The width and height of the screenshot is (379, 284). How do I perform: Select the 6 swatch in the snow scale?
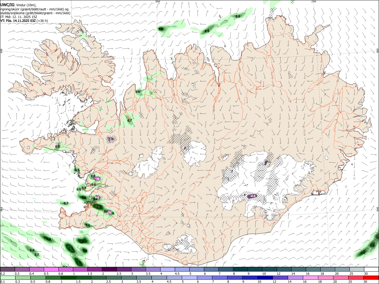point(211,269)
